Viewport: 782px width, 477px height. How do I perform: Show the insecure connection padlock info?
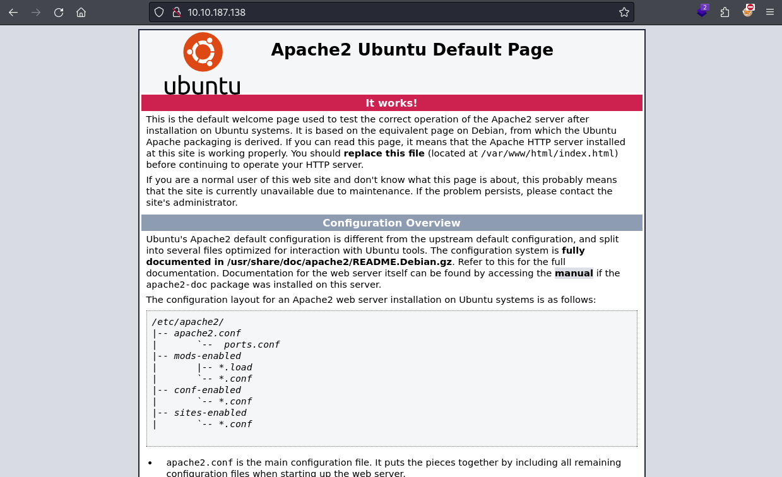176,12
